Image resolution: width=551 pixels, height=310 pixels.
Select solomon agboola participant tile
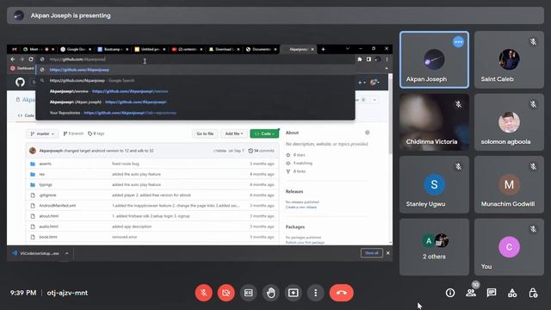click(509, 122)
